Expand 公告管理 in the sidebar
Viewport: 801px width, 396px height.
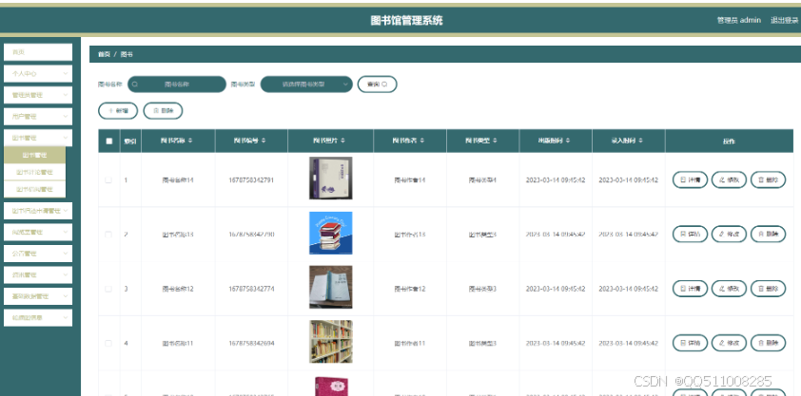click(x=38, y=254)
